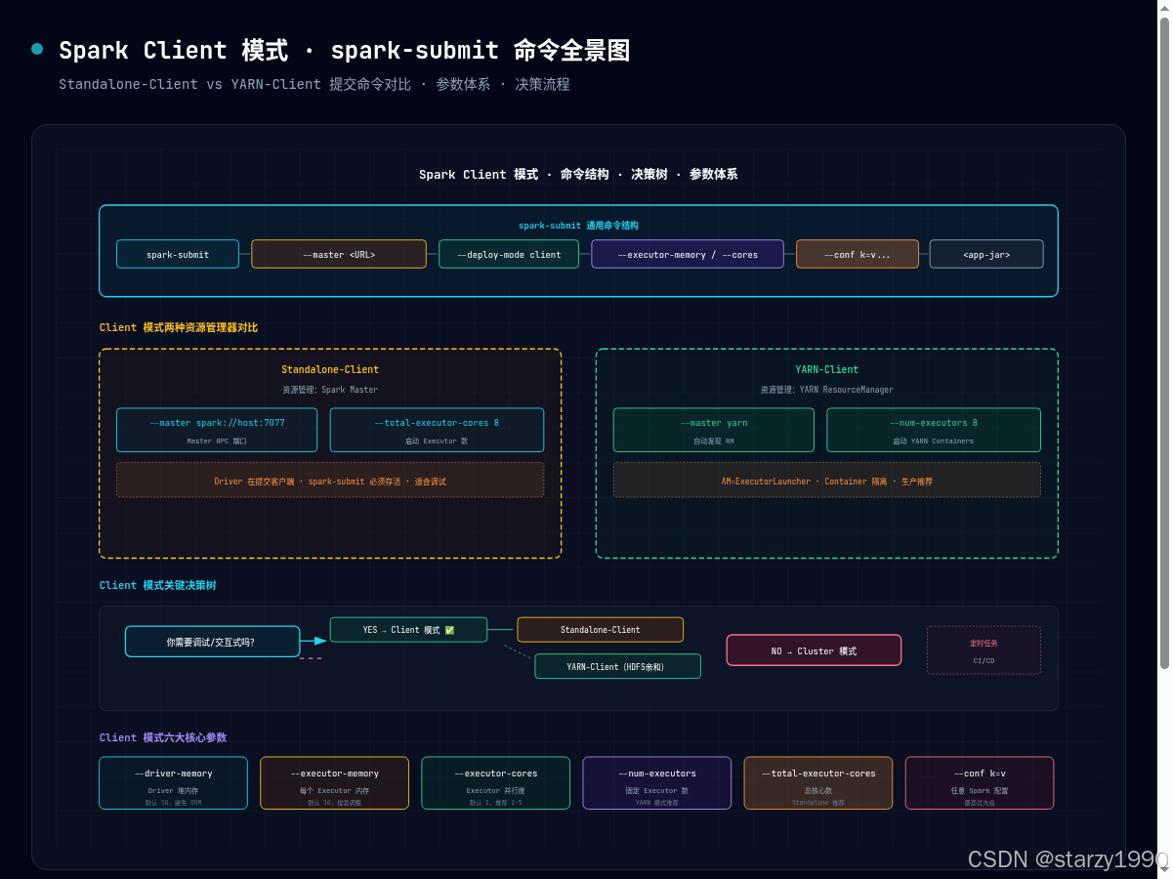Click the '定时任务 CI/CD' dashed box
Image resolution: width=1172 pixels, height=879 pixels.
click(x=984, y=650)
